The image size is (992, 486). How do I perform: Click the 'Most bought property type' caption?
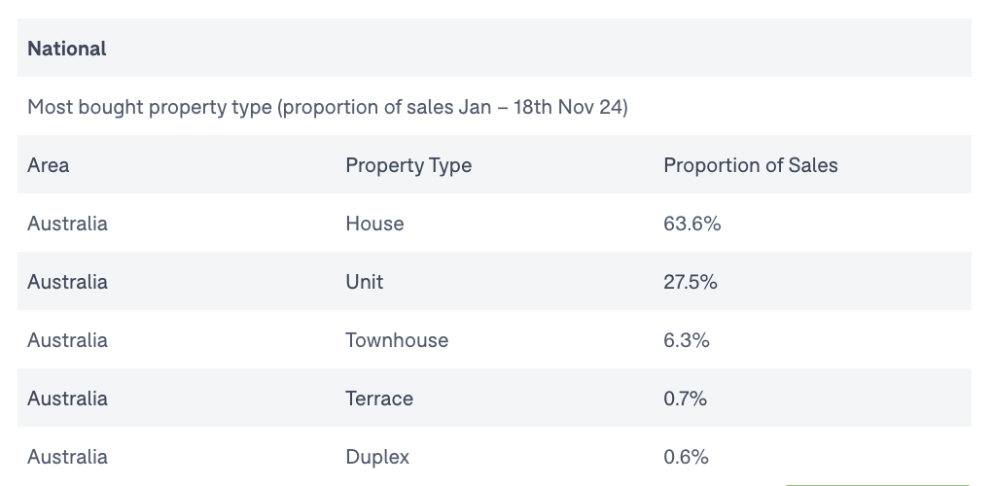328,107
